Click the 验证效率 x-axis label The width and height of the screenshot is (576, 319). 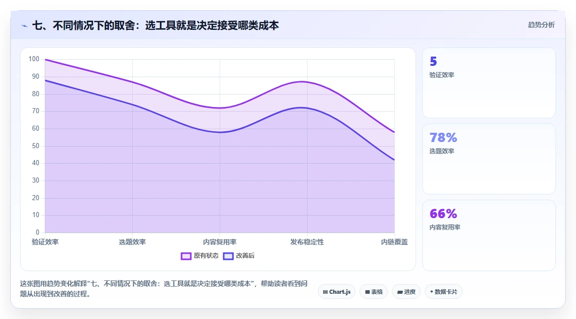[45, 242]
